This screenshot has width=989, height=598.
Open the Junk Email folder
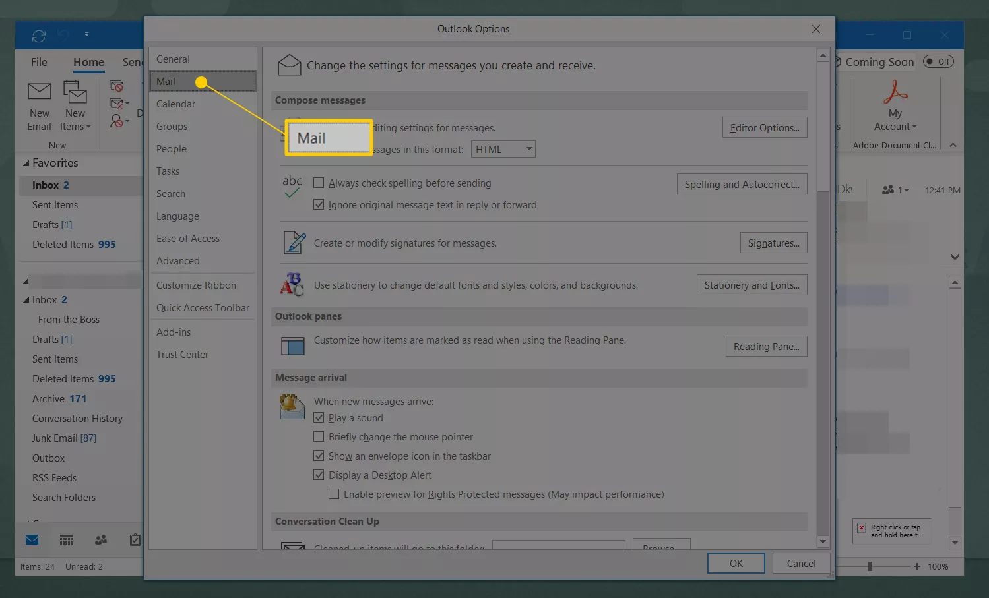[64, 438]
